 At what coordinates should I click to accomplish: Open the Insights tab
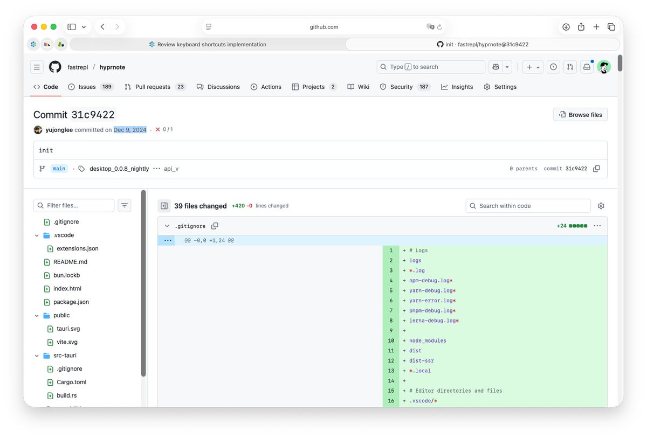(457, 87)
